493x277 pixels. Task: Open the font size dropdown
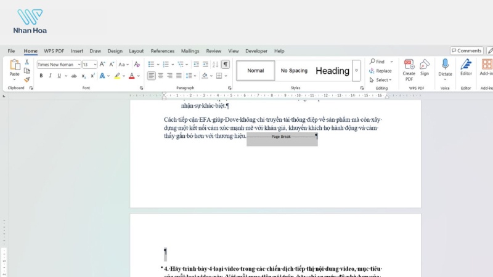pos(95,65)
